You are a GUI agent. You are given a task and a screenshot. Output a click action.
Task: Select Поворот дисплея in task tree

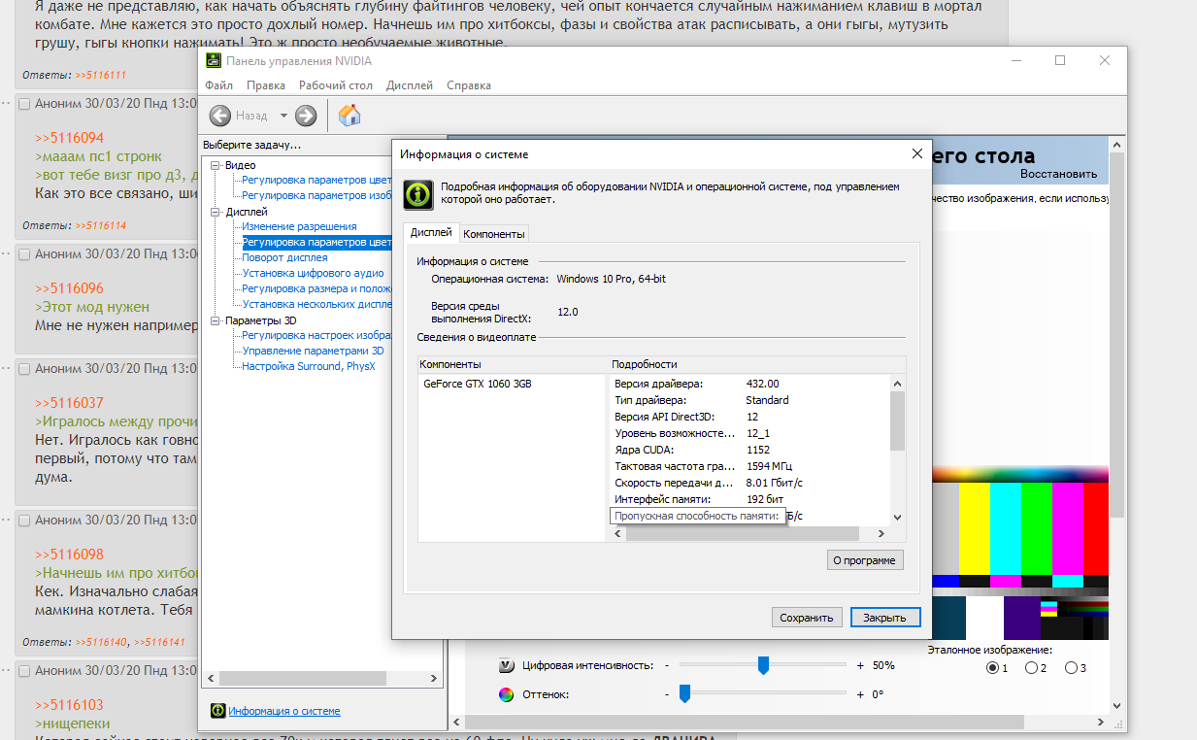pos(284,258)
